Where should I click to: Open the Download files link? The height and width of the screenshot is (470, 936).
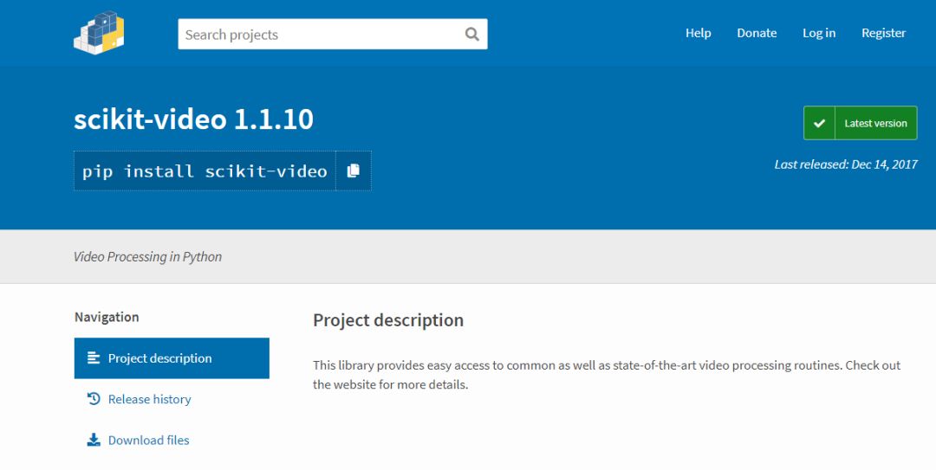tap(149, 441)
